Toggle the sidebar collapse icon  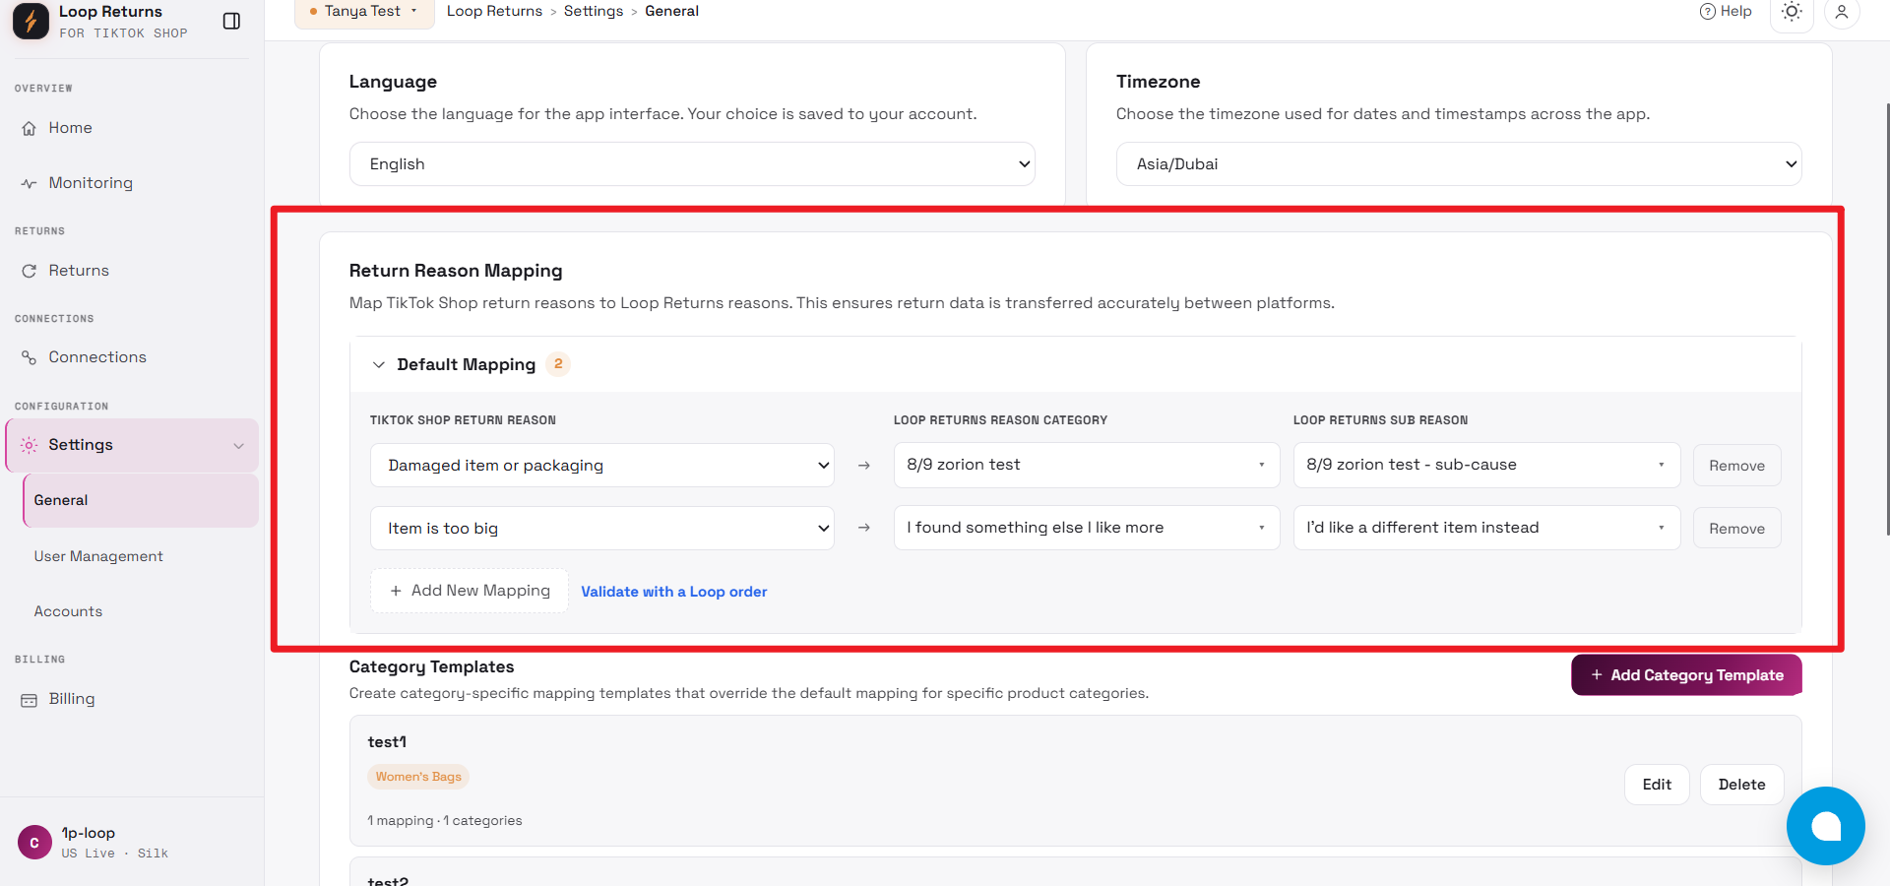point(232,21)
